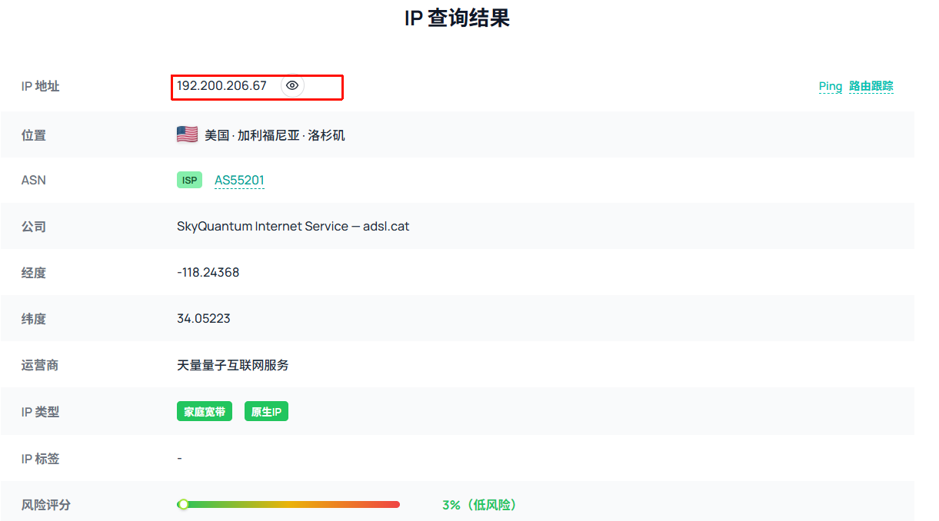Click the 经度 row label
939x521 pixels.
coord(34,273)
